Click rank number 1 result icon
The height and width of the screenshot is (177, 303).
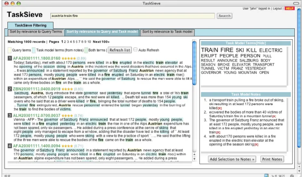[10, 58]
